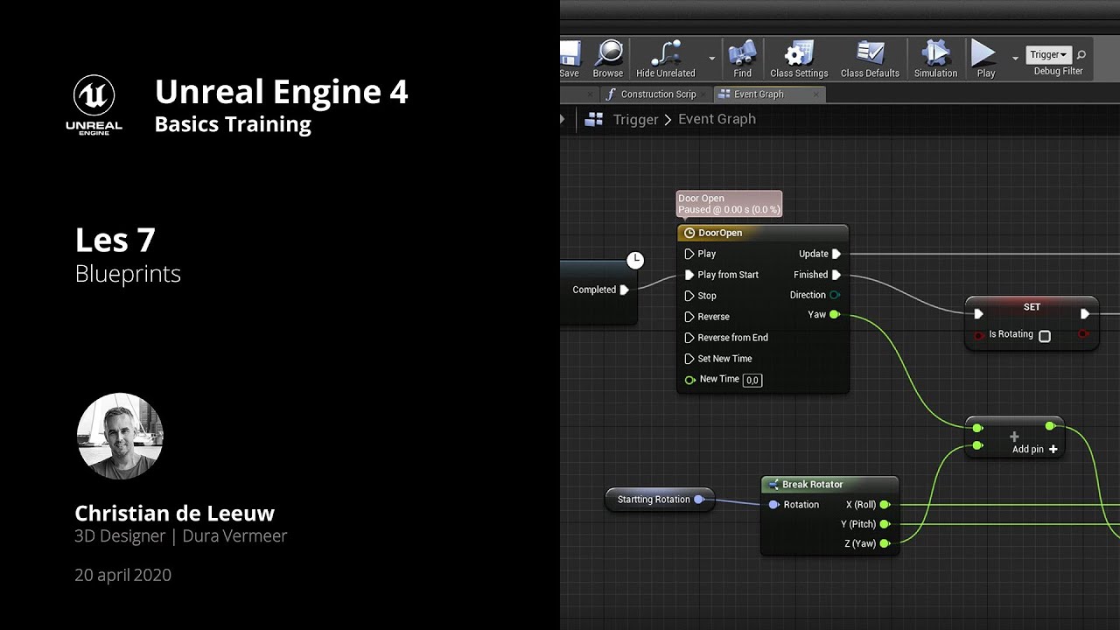1120x630 pixels.
Task: Close the Event Graph tab
Action: click(816, 94)
